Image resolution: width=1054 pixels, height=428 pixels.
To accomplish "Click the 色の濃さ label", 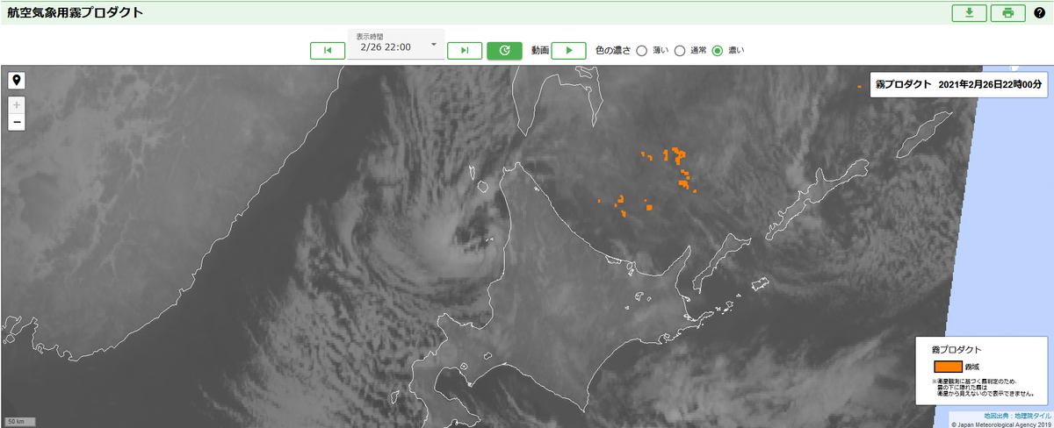I will 613,51.
